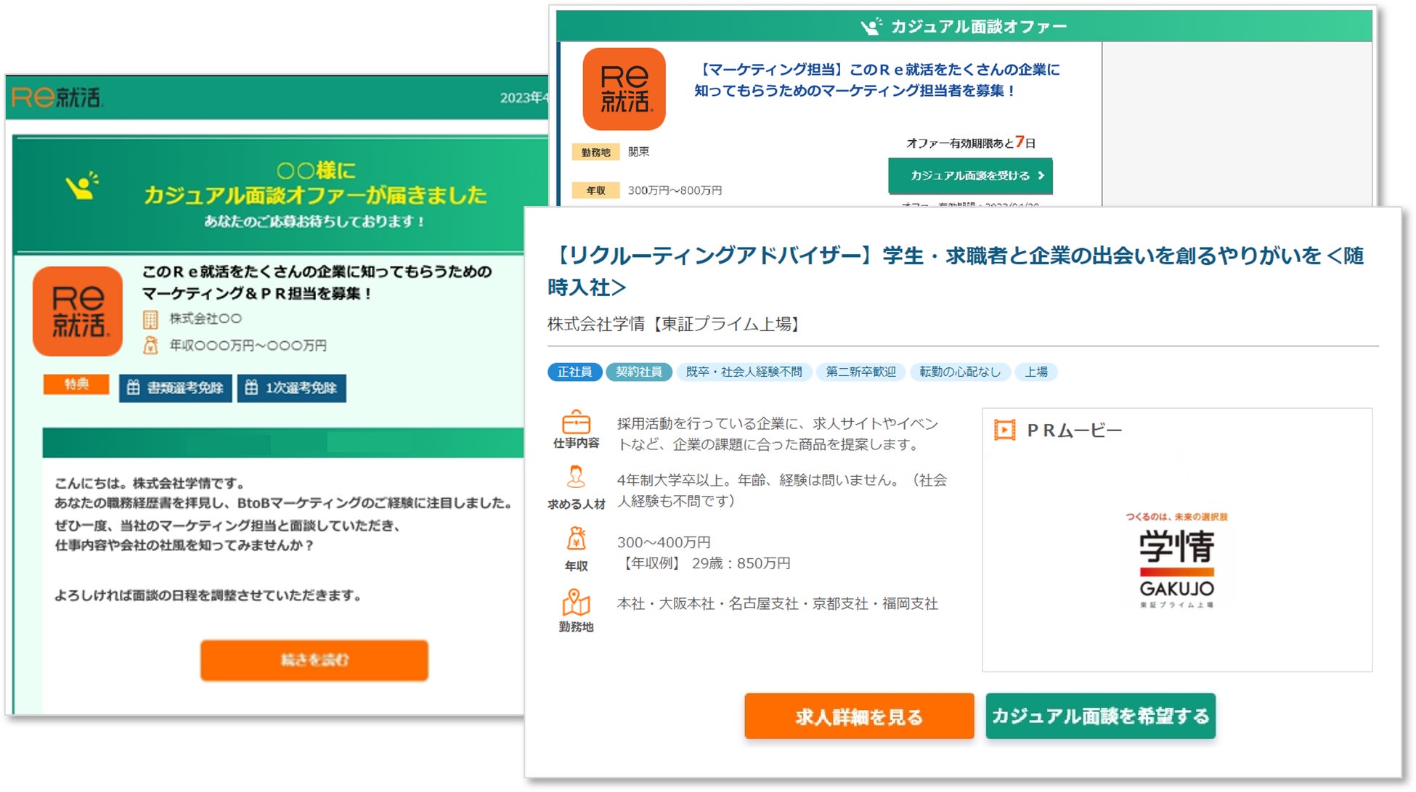Play the 学情 GAKUJO PR movie thumbnail
Screen dimensions: 1416x792
pyautogui.click(x=1176, y=560)
